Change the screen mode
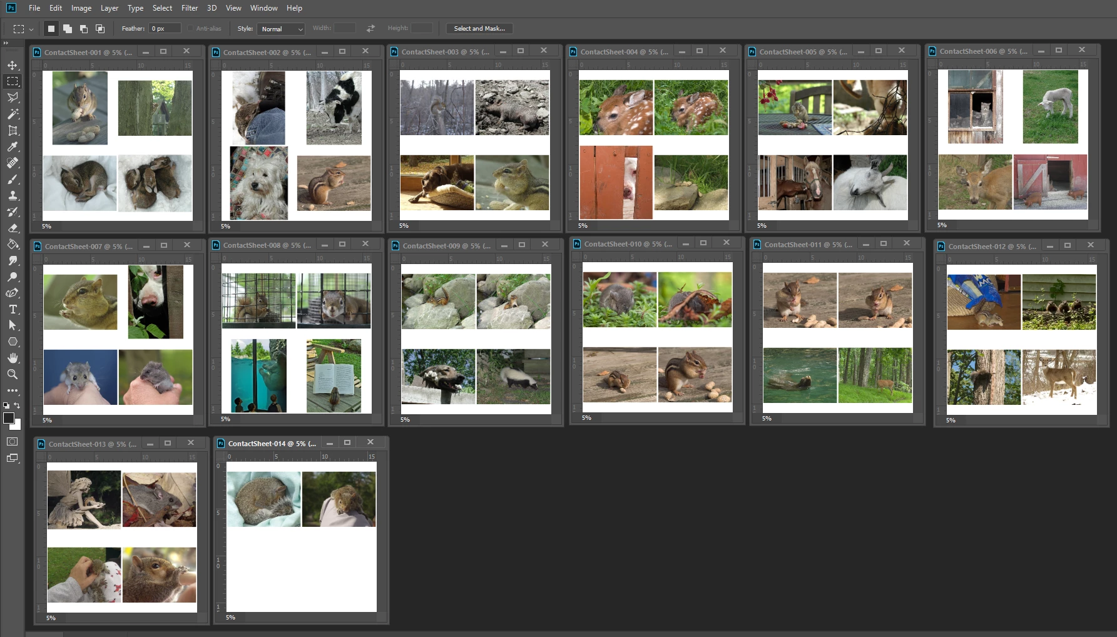 [x=13, y=458]
